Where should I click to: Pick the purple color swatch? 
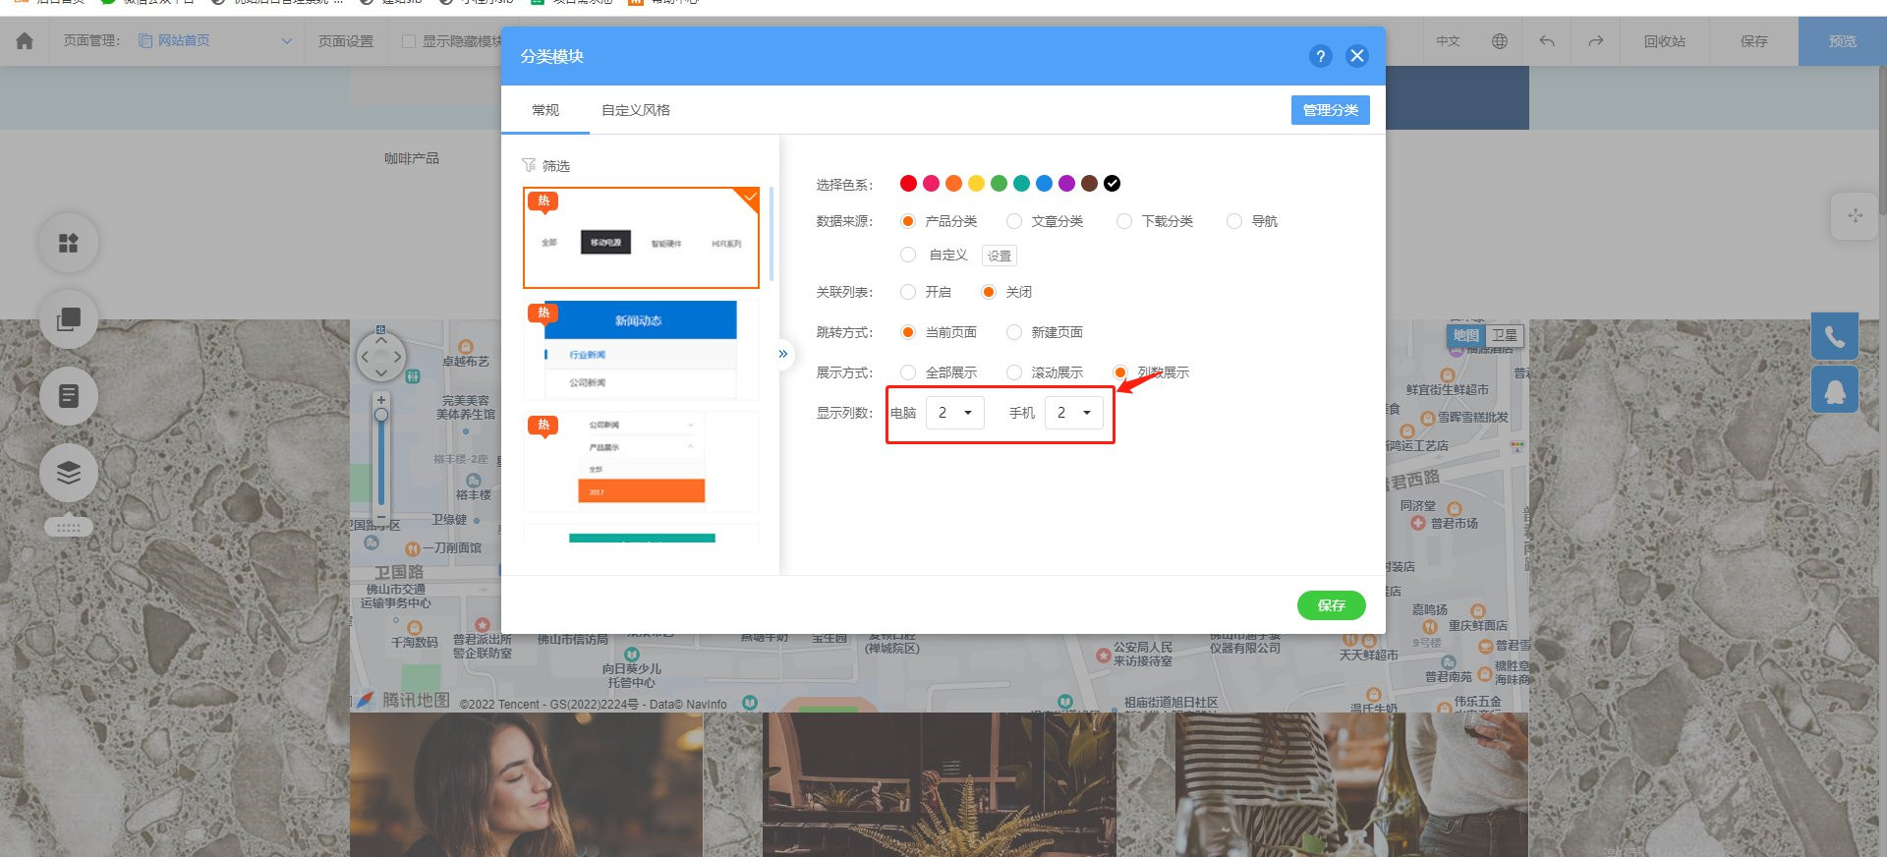[1066, 183]
